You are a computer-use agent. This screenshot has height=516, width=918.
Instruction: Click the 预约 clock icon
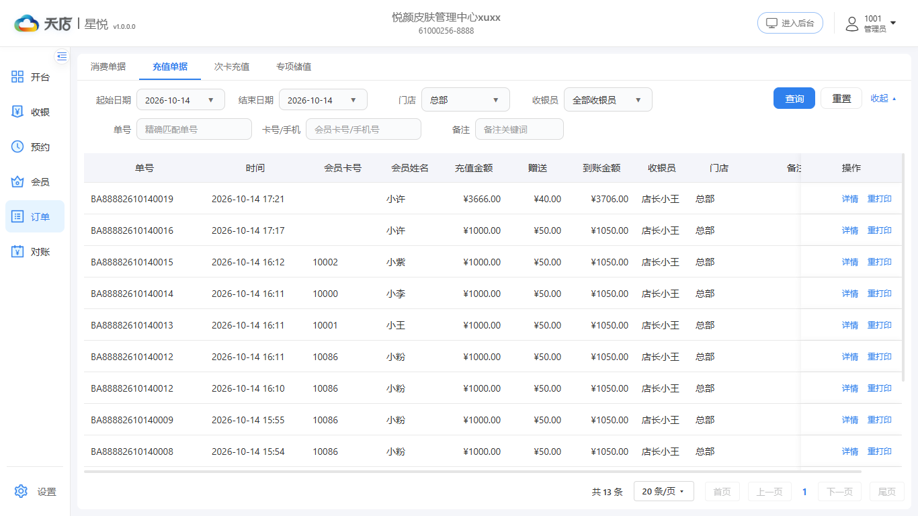coord(18,147)
